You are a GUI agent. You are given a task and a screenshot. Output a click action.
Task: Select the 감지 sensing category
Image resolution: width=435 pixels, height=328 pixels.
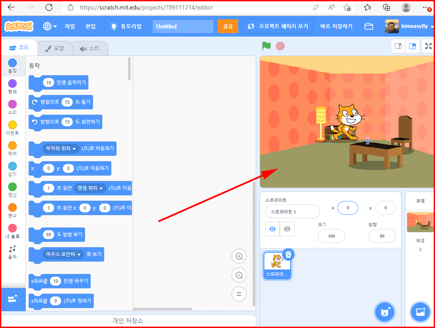[x=12, y=169]
